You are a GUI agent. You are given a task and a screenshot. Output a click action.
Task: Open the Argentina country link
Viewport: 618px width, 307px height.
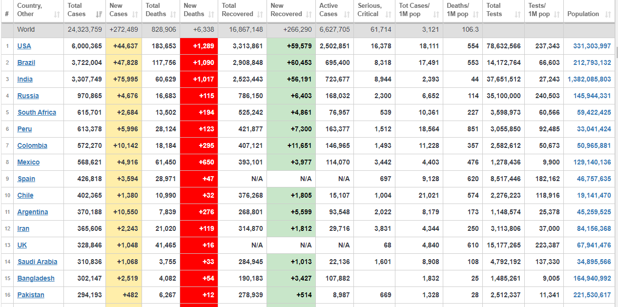pos(33,212)
